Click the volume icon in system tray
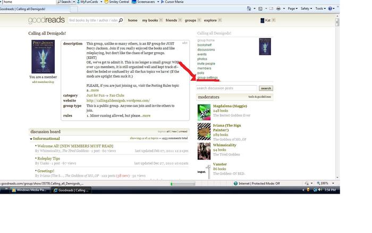This screenshot has height=233, width=372. (320, 190)
